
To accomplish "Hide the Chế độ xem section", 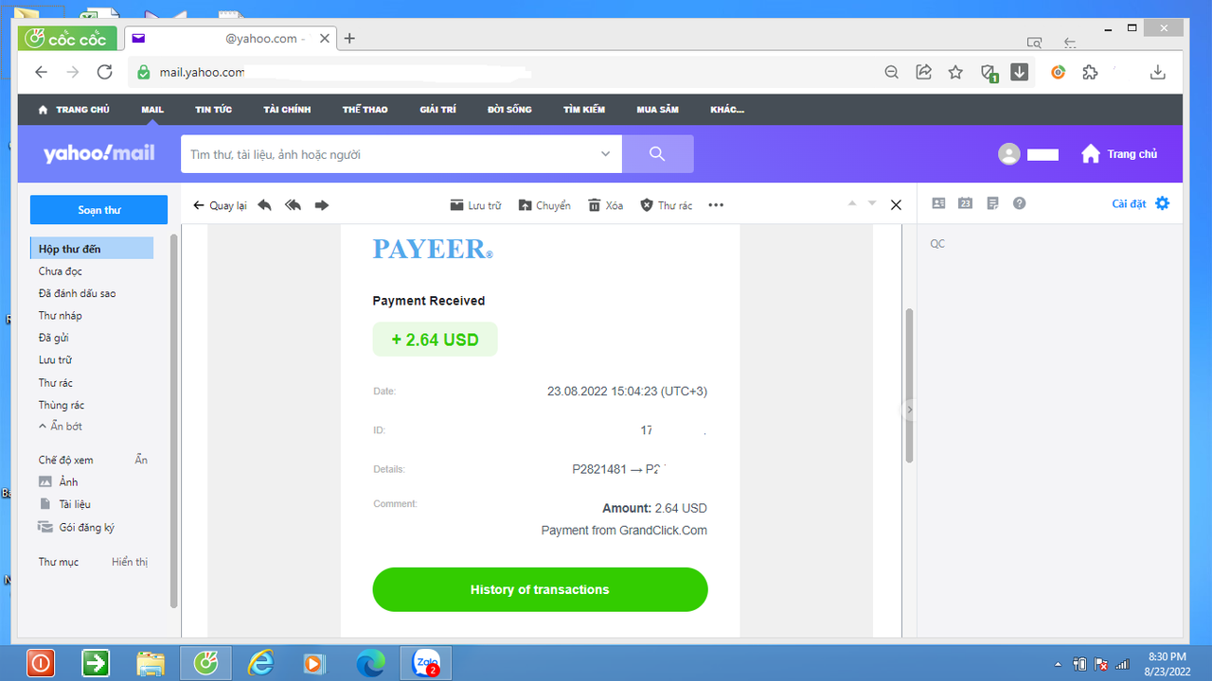I will [x=141, y=460].
